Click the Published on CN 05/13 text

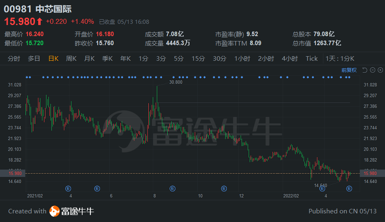[343, 211]
